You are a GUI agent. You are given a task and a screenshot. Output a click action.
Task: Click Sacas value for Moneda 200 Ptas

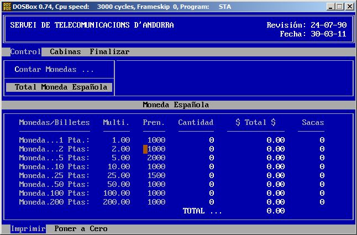pos(322,202)
